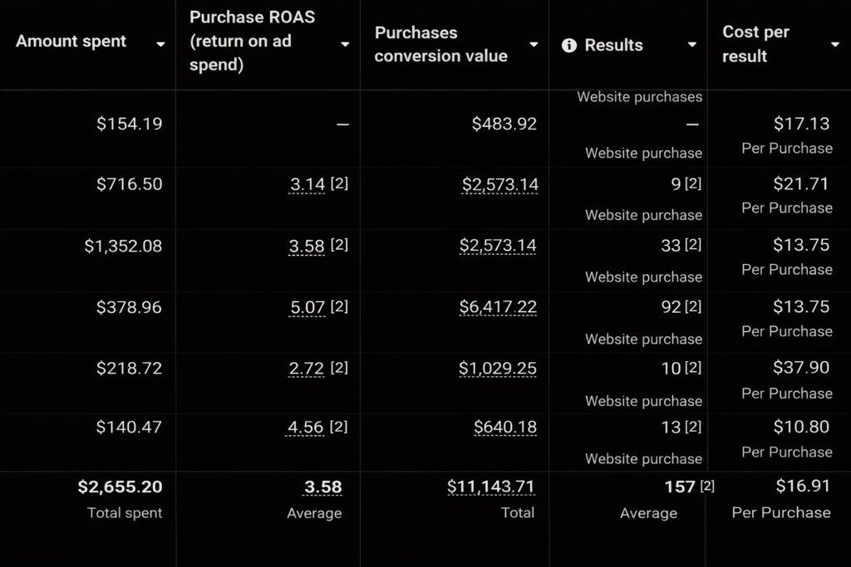The image size is (851, 567).
Task: Click the 5.07 ROAS value link
Action: pos(307,307)
